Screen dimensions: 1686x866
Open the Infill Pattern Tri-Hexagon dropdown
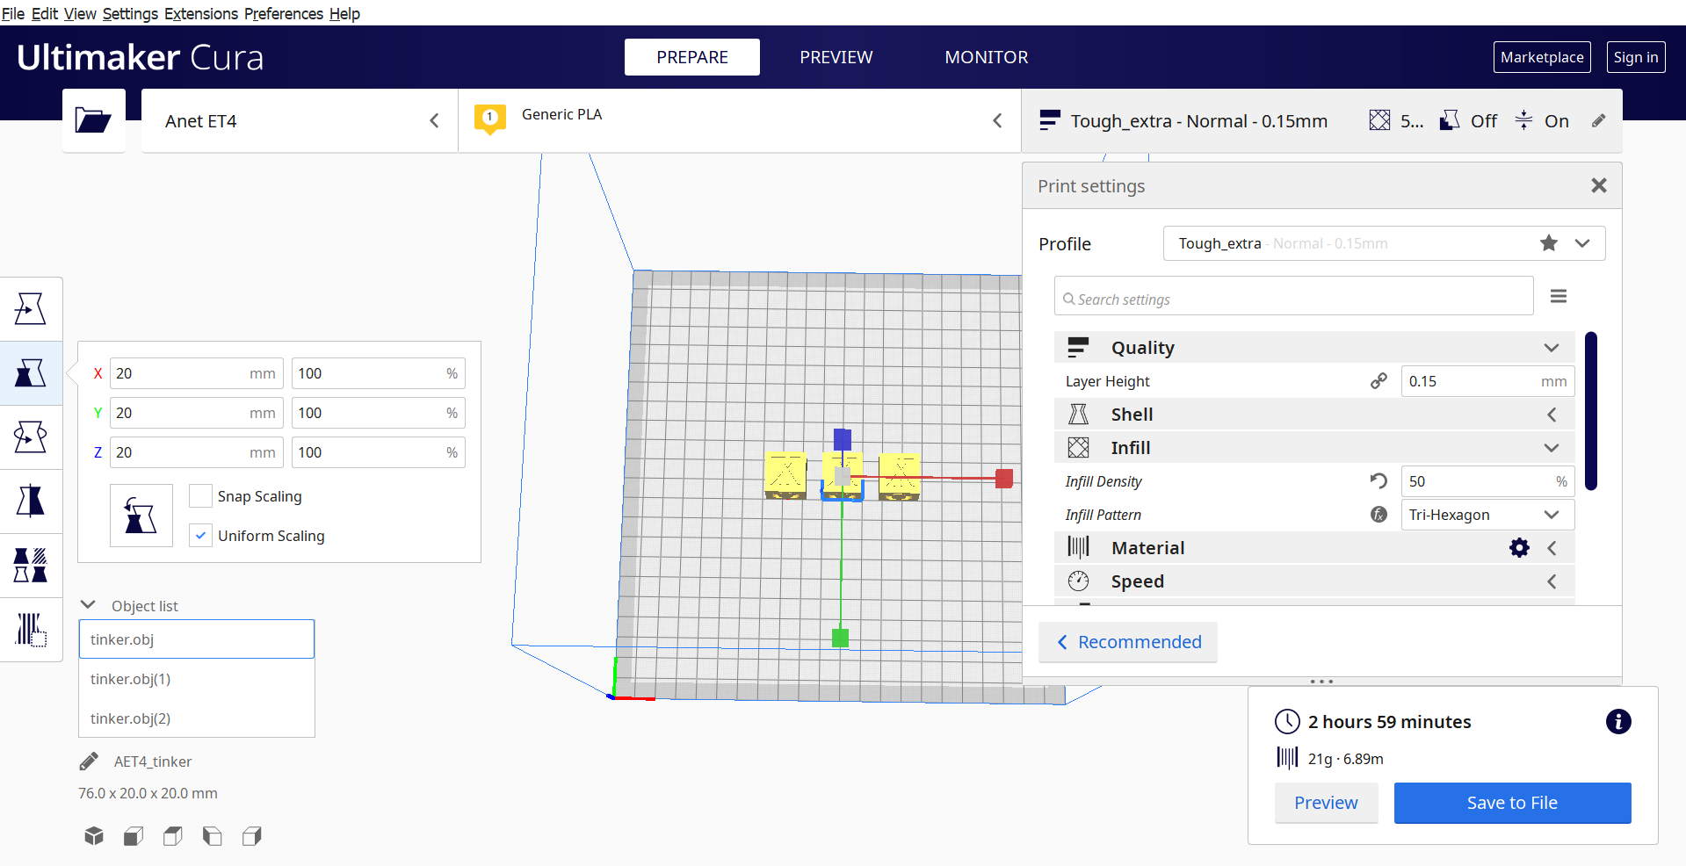[1487, 515]
